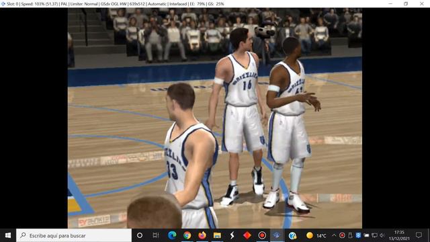Screen dimensions: 430x242
Task: Select the active PCSX2 taskbar icon
Action: point(277,235)
